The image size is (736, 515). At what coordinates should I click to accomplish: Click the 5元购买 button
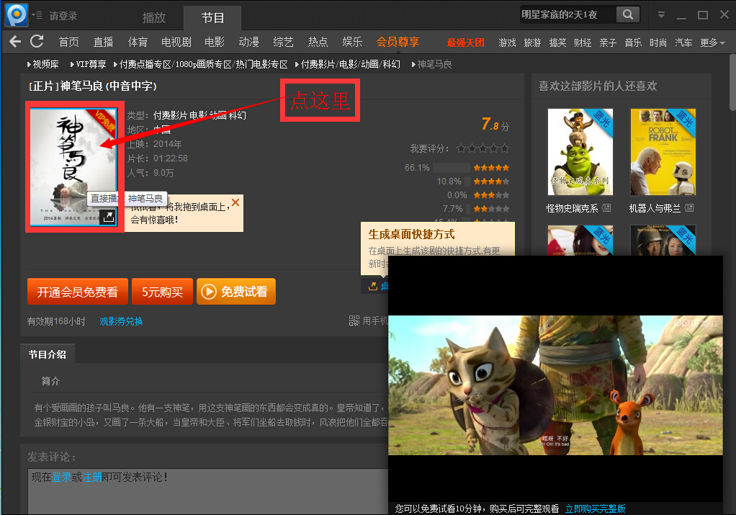pos(163,292)
